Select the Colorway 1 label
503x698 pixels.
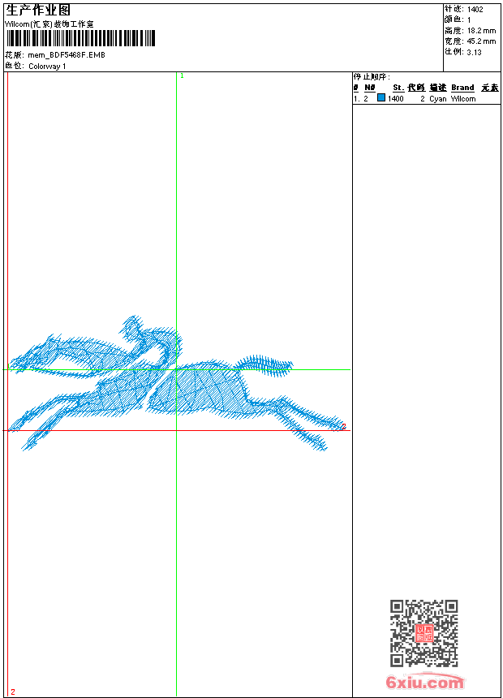47,66
